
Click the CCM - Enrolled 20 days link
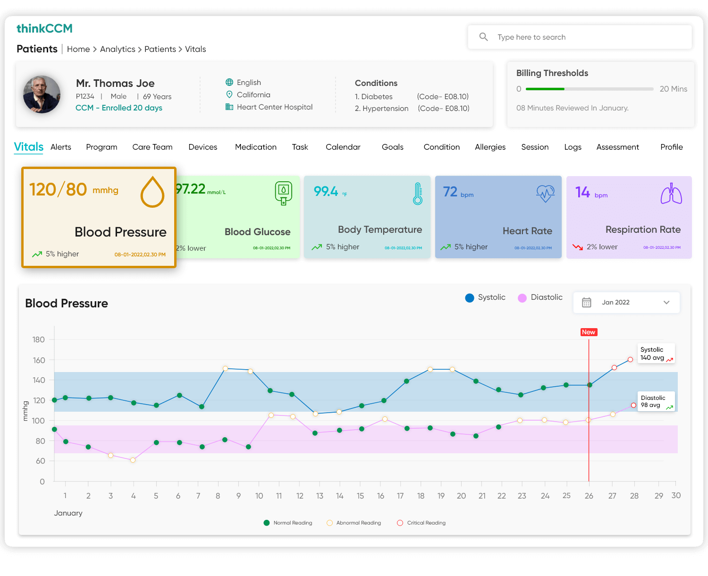pos(118,108)
